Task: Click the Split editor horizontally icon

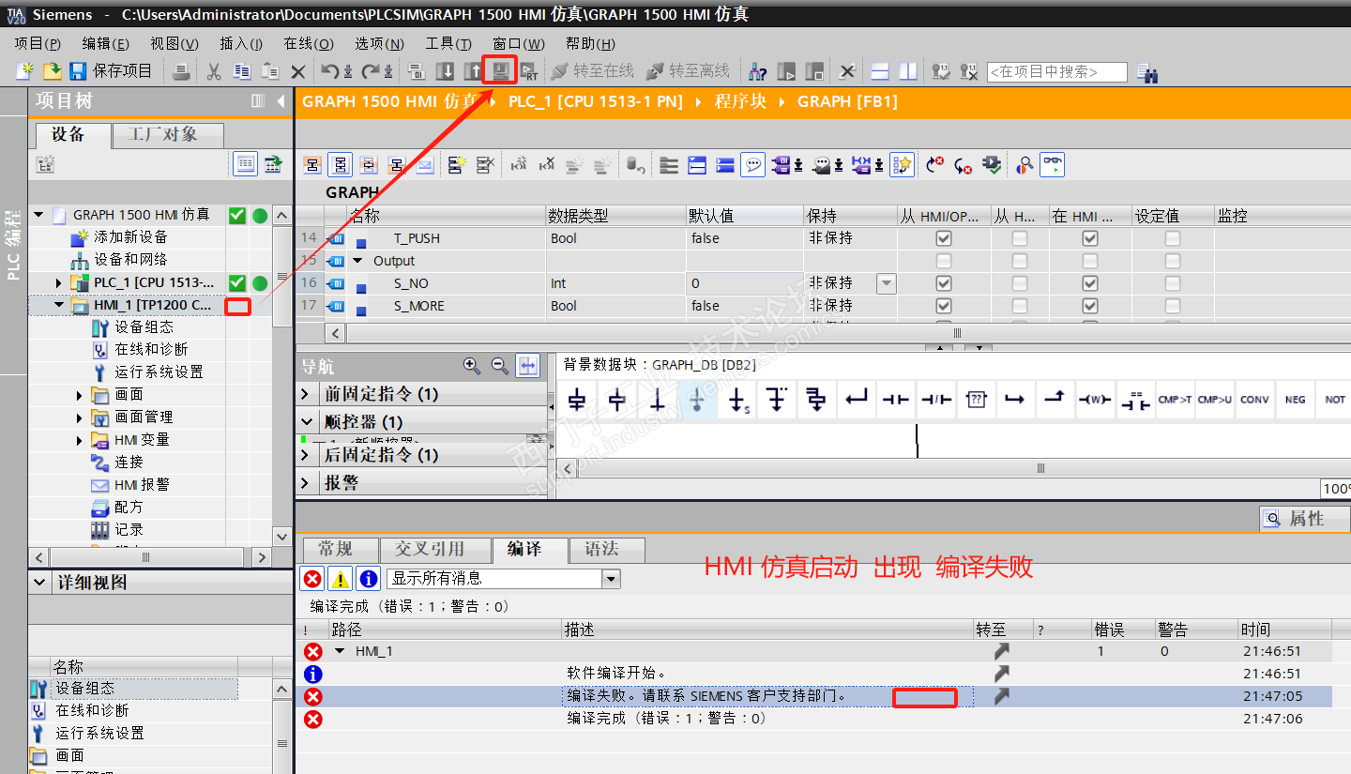Action: click(x=880, y=71)
